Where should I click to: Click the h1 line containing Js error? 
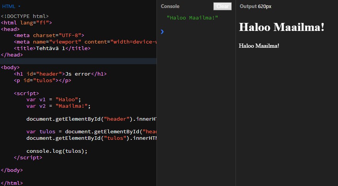[60, 74]
